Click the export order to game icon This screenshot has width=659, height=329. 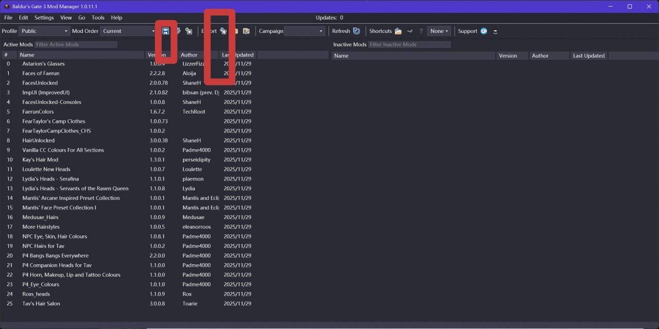pos(223,31)
